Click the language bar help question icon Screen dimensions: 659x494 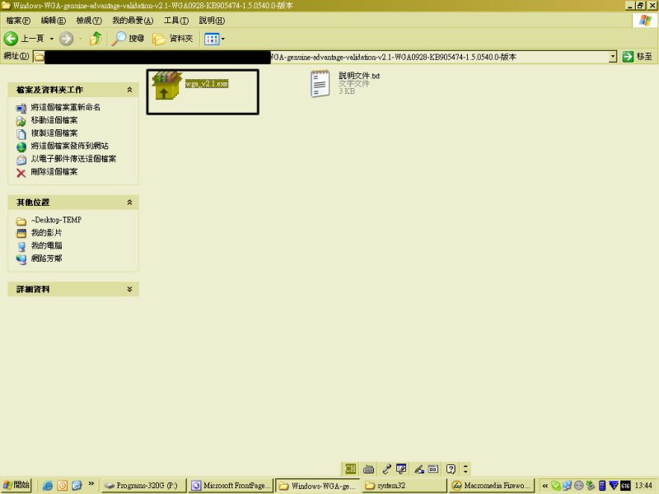tap(451, 468)
